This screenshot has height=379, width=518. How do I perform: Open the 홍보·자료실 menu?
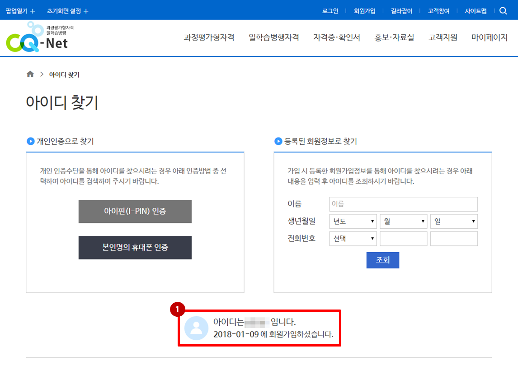tap(394, 37)
